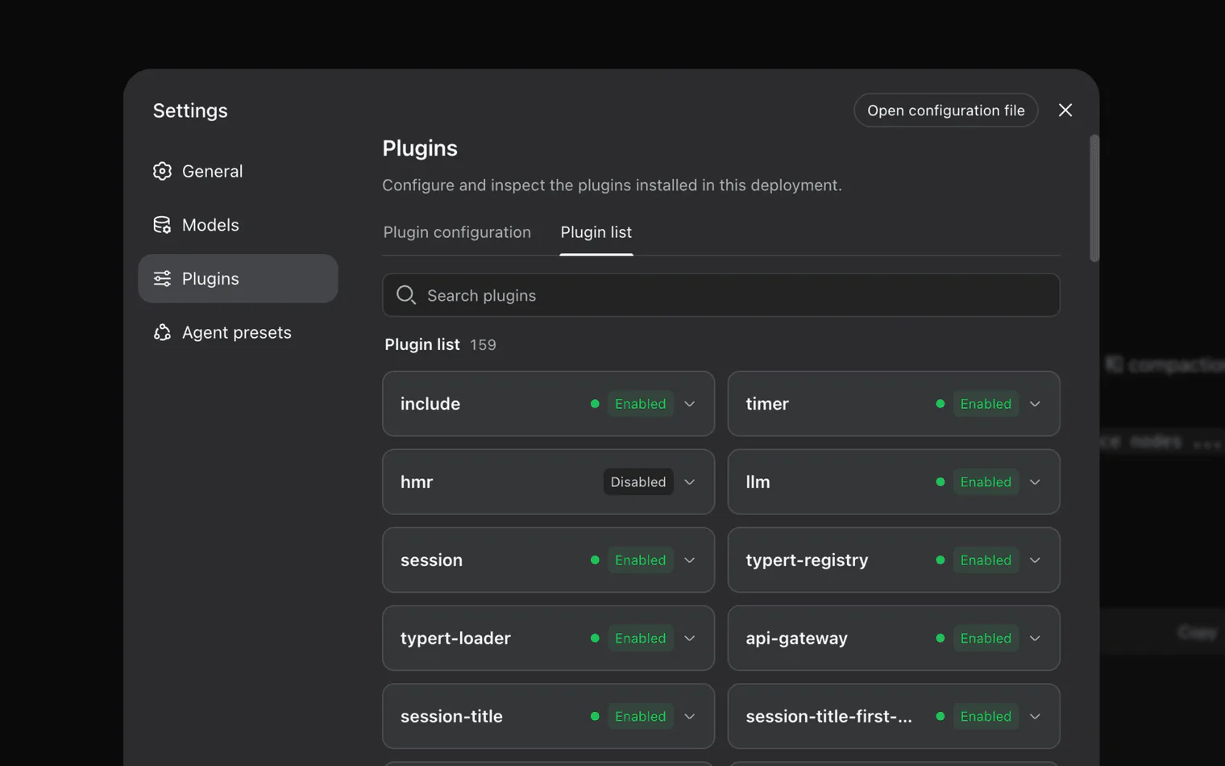Screen dimensions: 1225x766
Task: Click the session plugin name
Action: coord(431,560)
